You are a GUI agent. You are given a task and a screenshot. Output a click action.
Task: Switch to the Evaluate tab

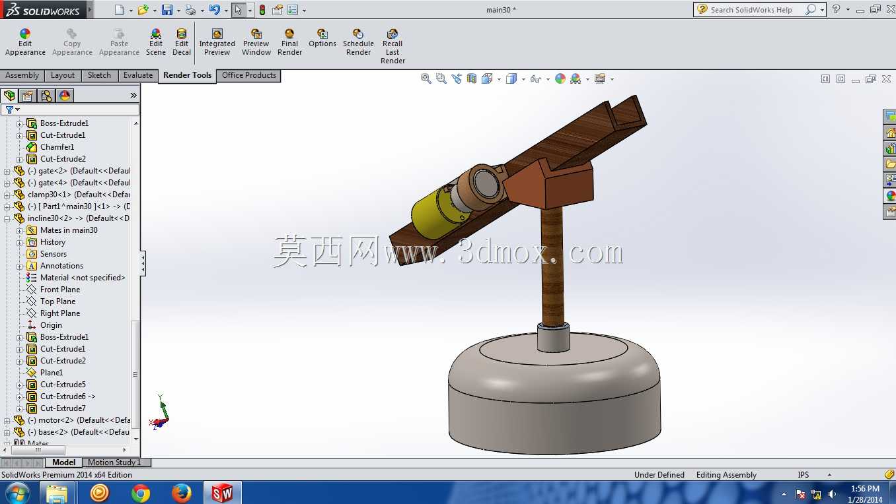(x=138, y=76)
